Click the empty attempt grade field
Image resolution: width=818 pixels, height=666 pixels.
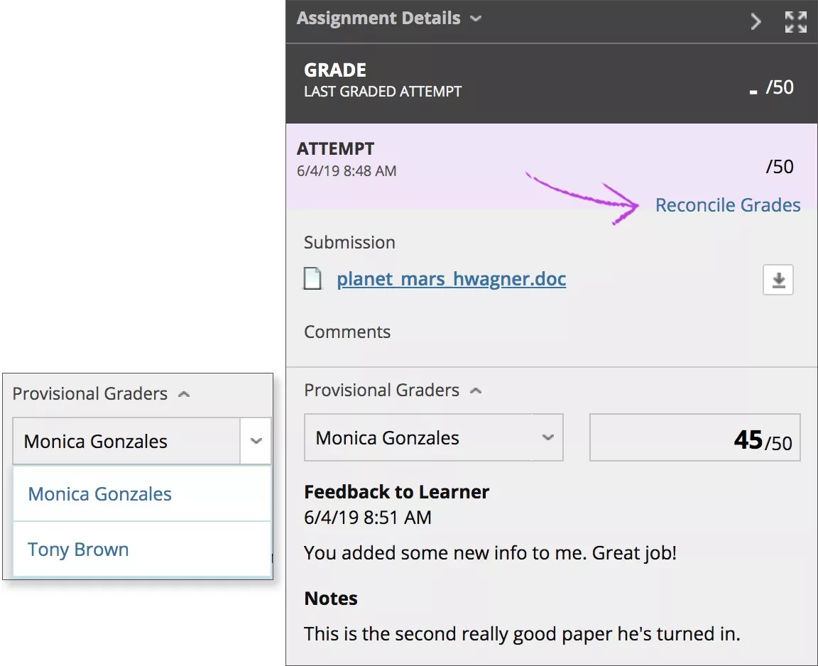[780, 167]
